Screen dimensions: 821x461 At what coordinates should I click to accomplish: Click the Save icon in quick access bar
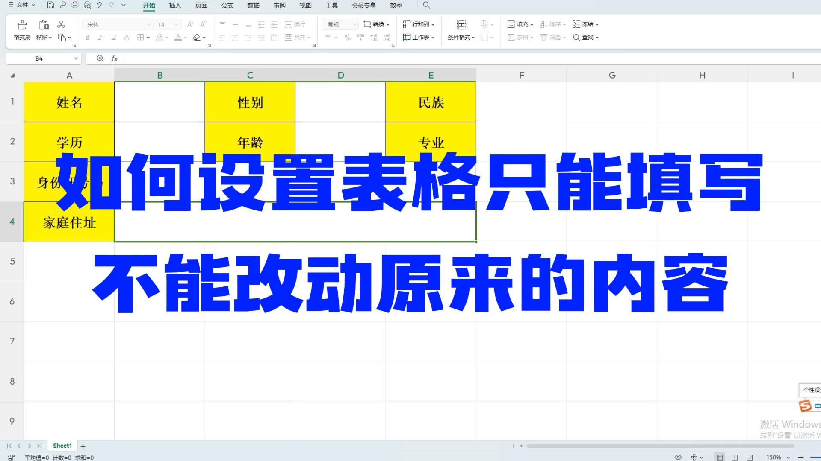50,5
